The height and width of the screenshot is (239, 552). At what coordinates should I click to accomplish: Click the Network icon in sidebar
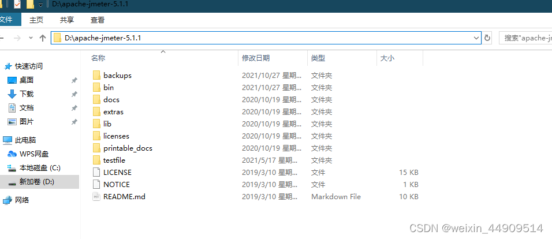8,200
